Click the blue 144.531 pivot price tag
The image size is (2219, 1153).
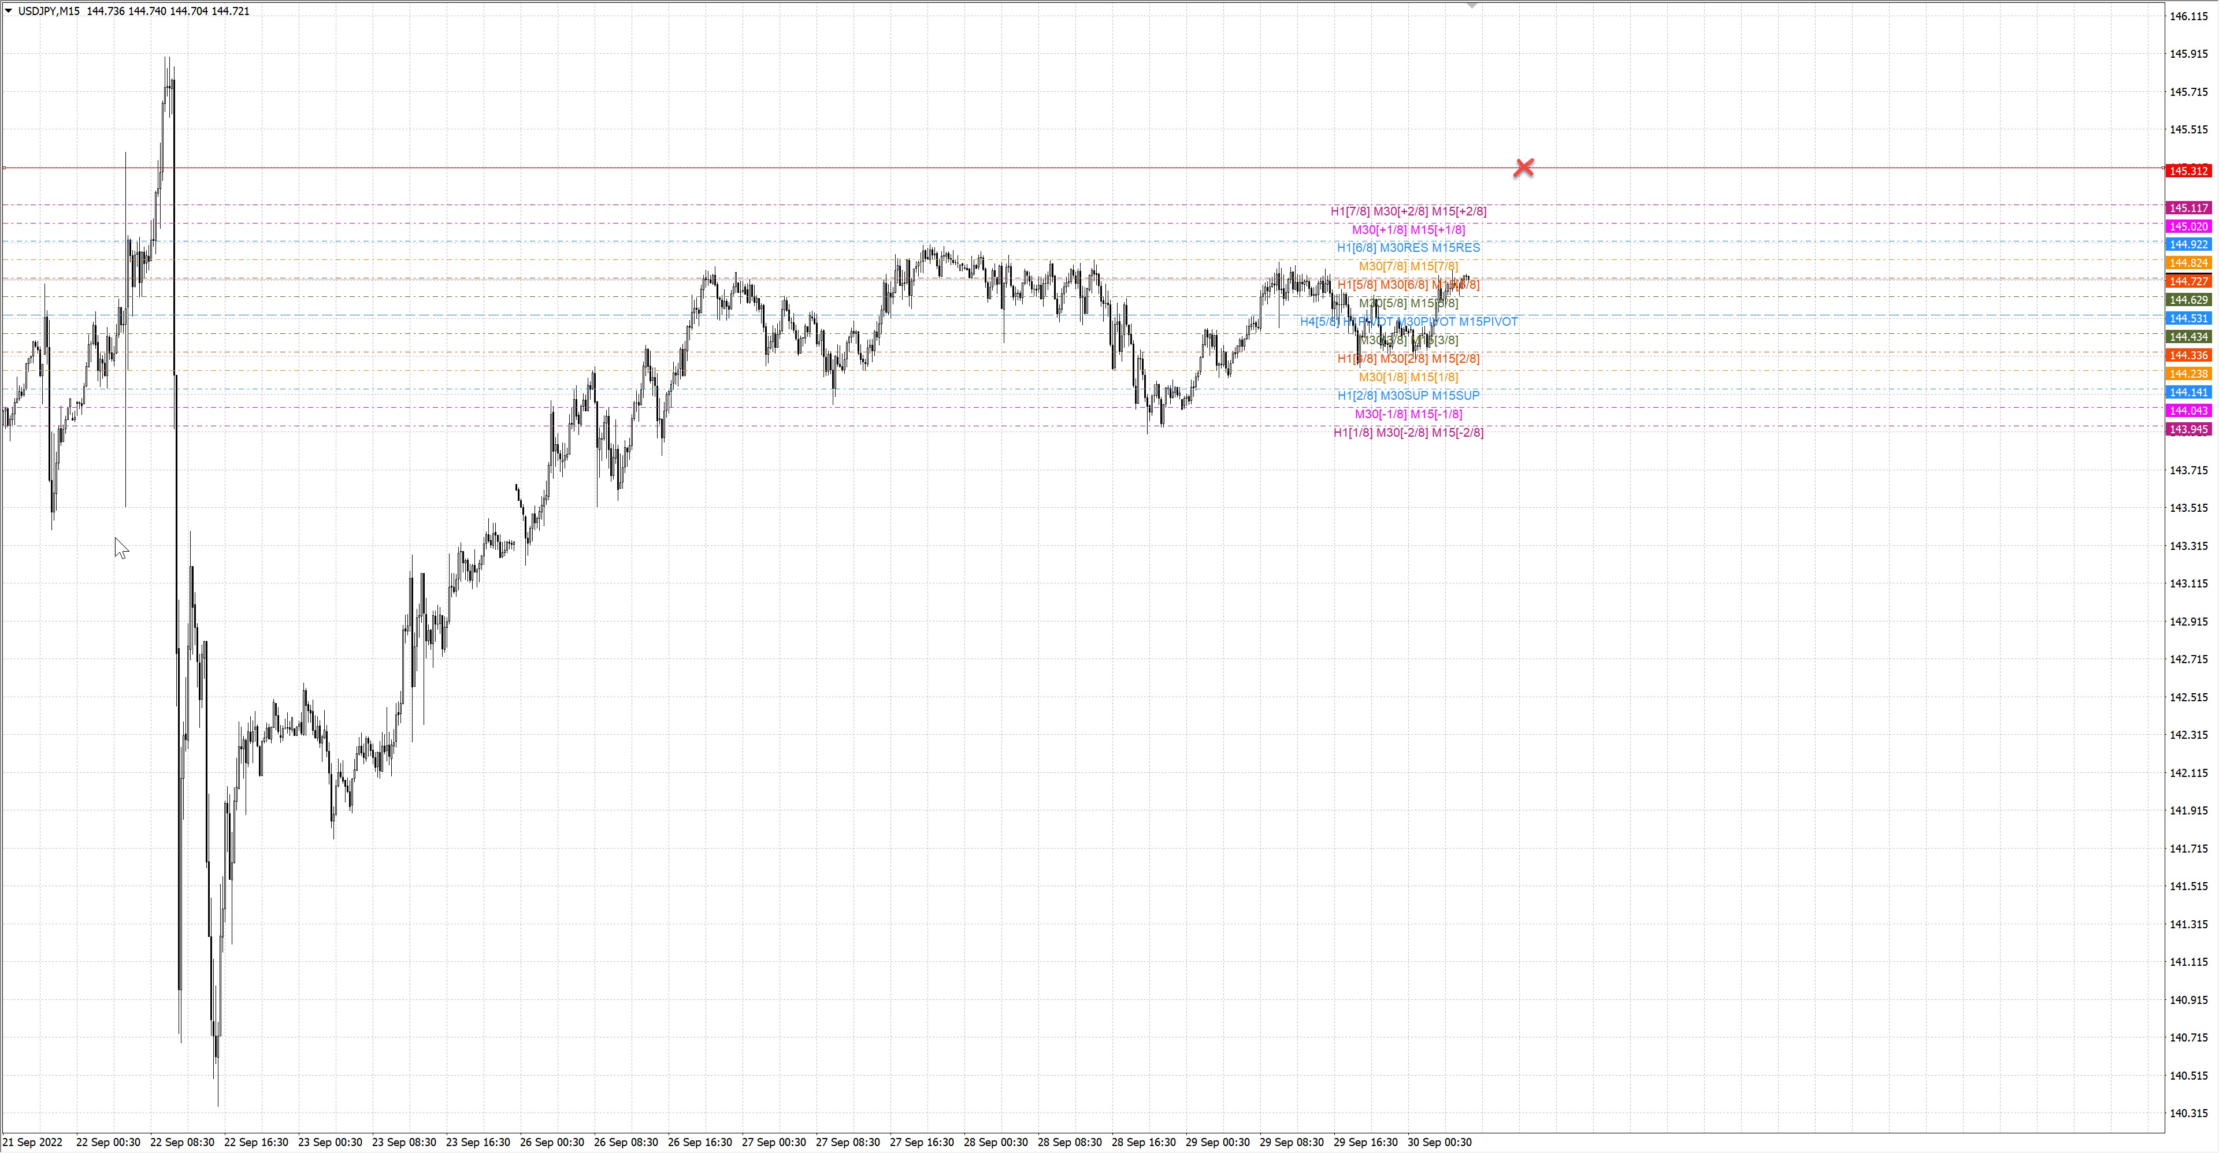(2188, 319)
